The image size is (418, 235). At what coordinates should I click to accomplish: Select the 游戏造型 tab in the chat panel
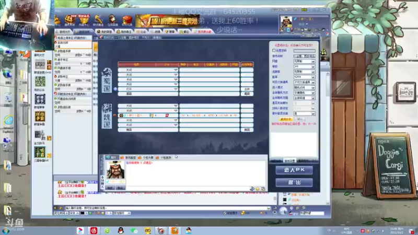coord(129,158)
